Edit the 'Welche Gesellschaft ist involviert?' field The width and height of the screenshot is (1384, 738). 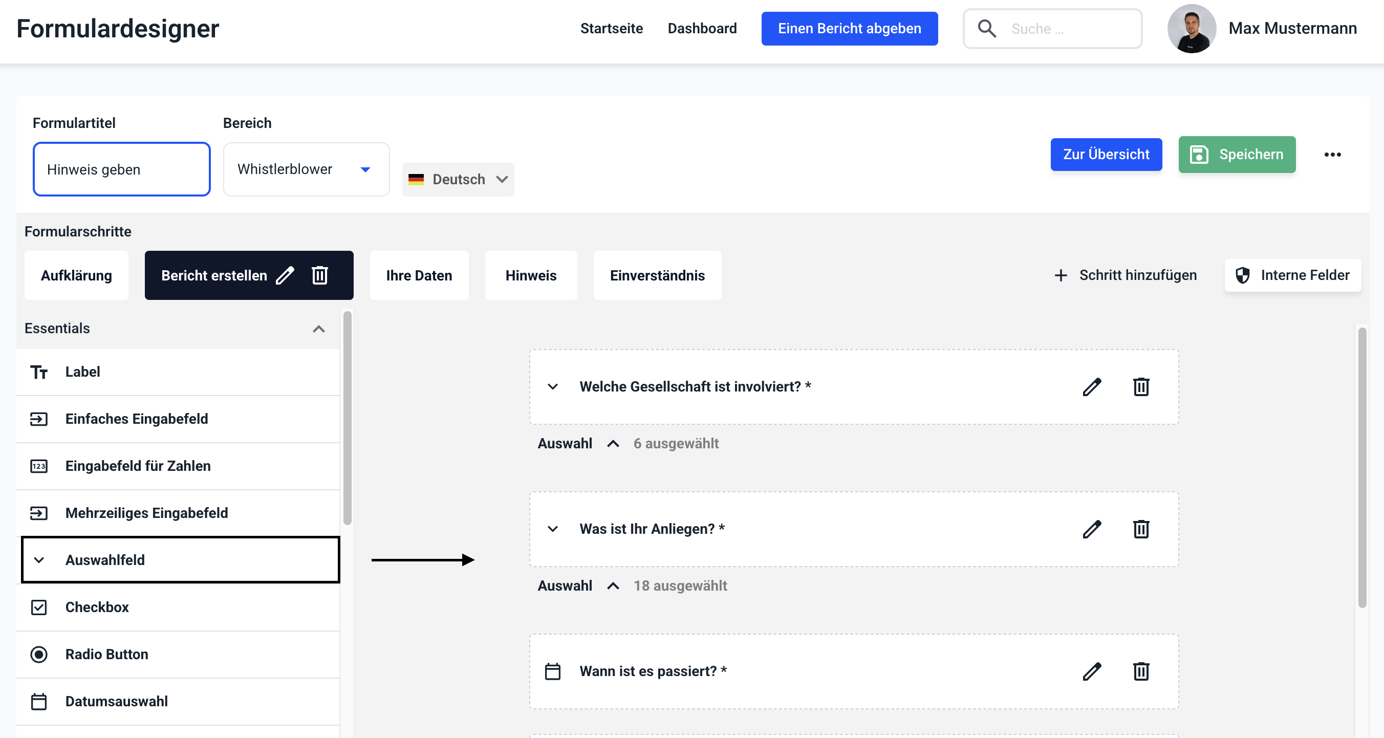coord(1092,387)
